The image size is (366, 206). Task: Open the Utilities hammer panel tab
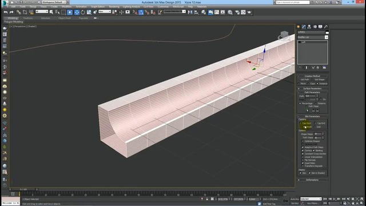326,27
